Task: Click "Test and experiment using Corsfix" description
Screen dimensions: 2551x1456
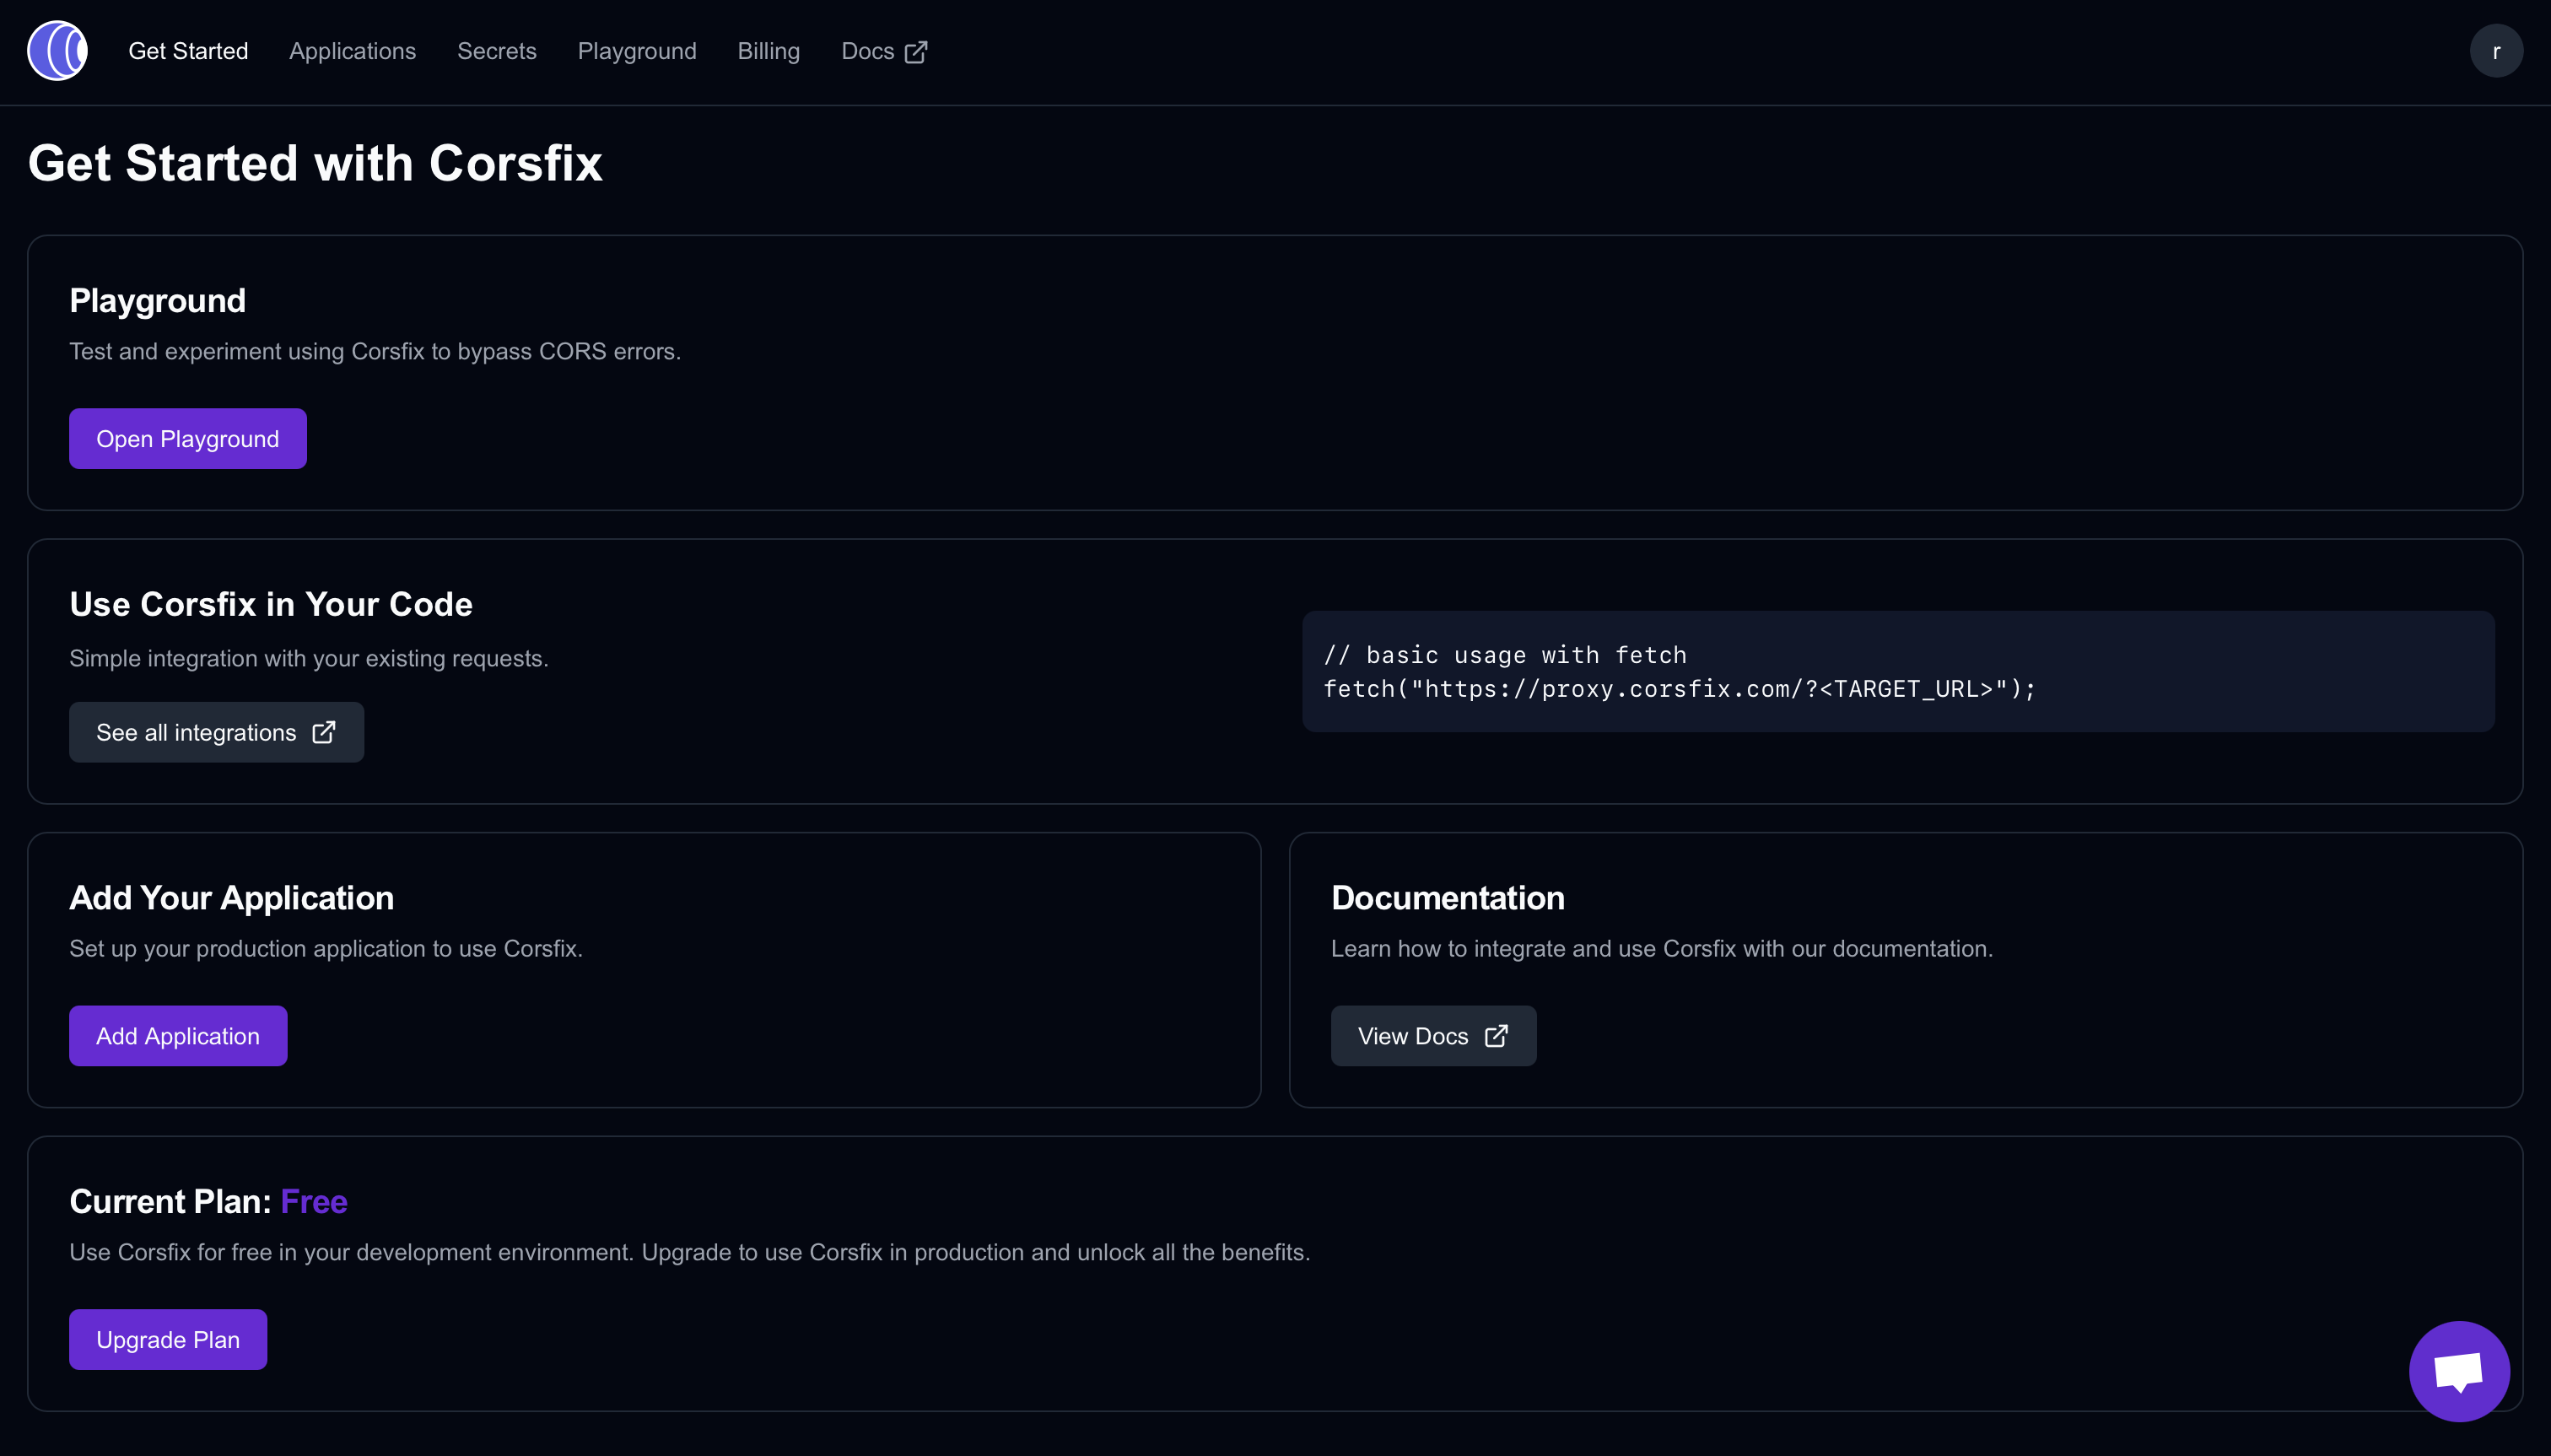Action: tap(375, 352)
